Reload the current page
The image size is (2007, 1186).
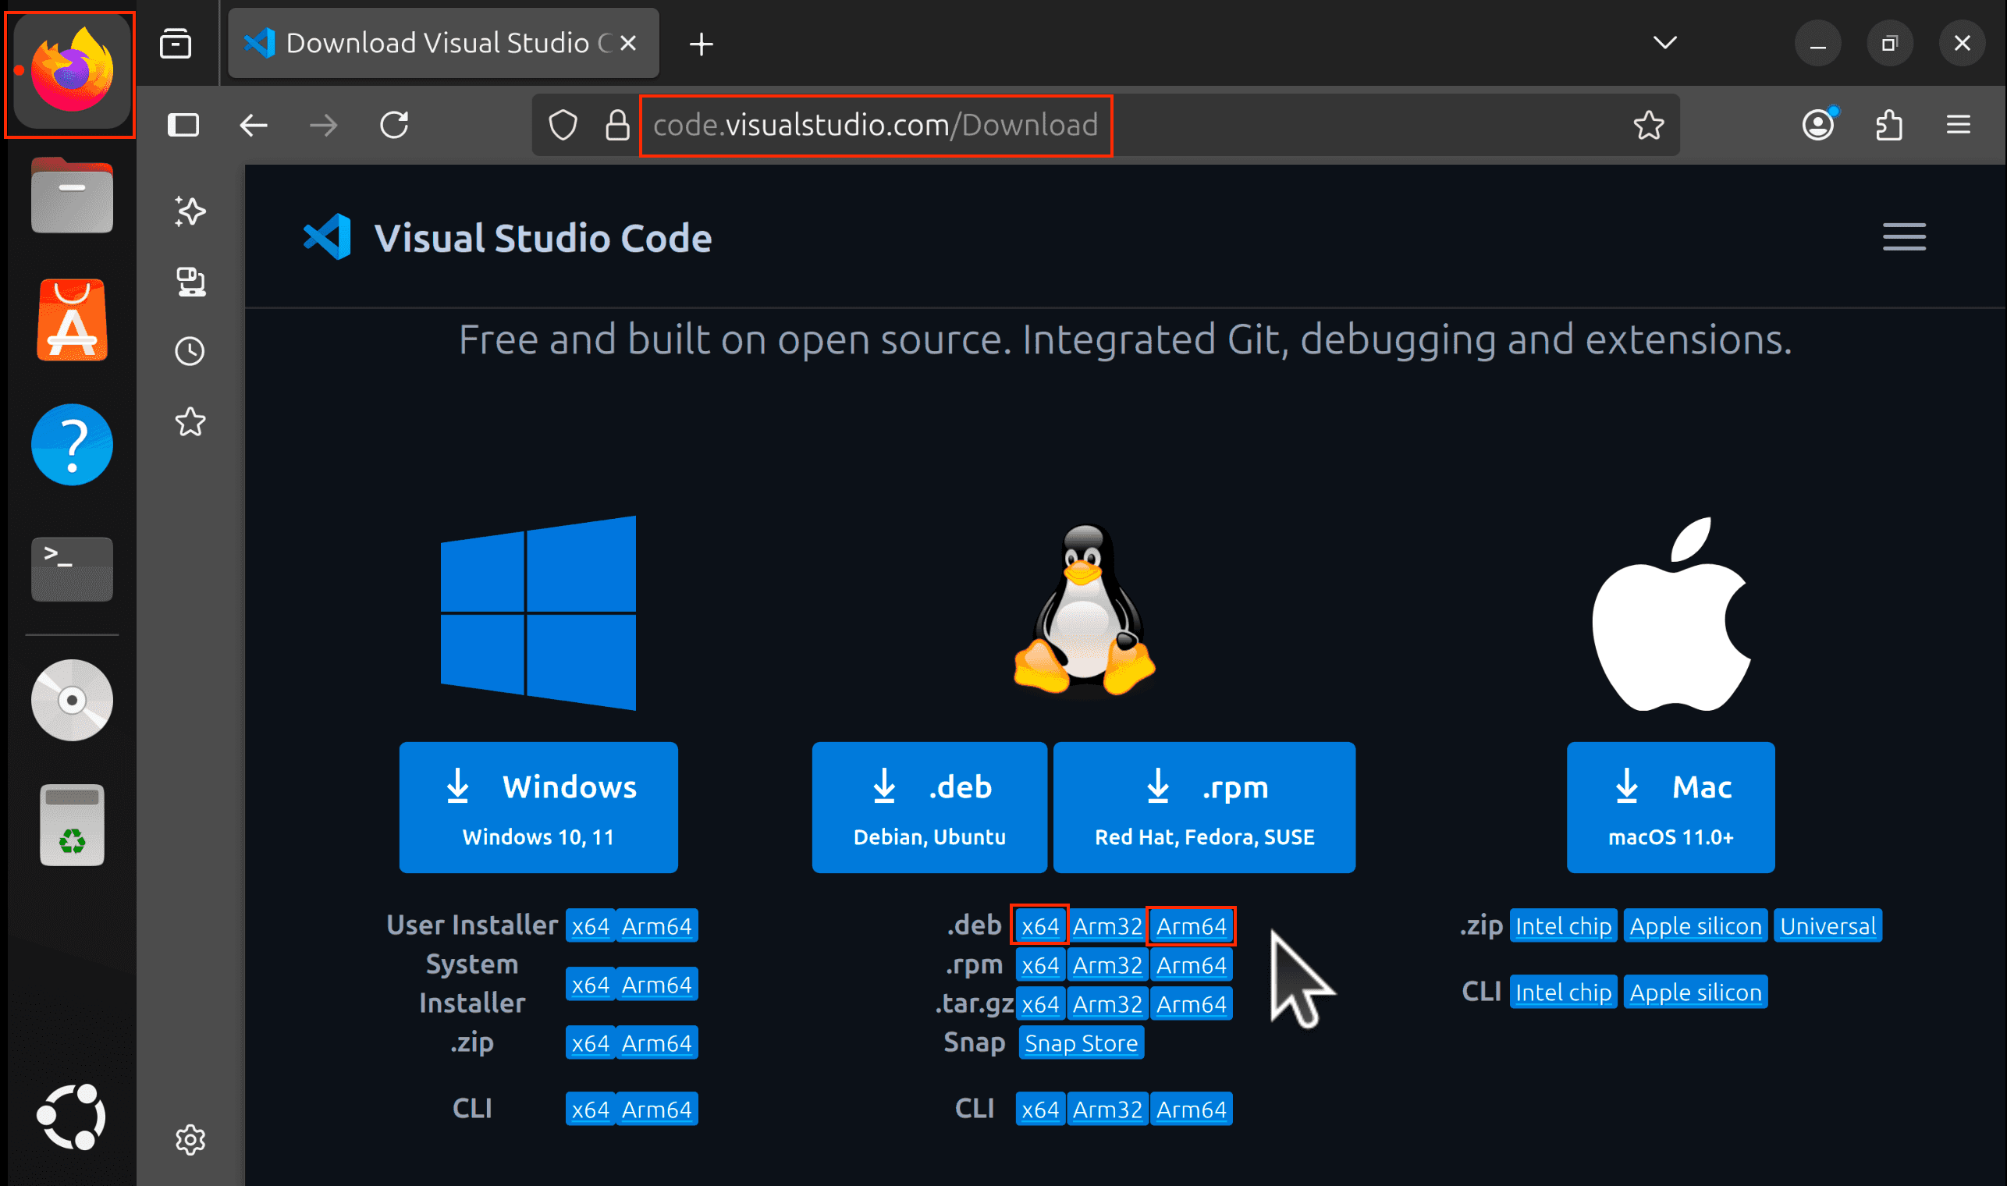394,125
